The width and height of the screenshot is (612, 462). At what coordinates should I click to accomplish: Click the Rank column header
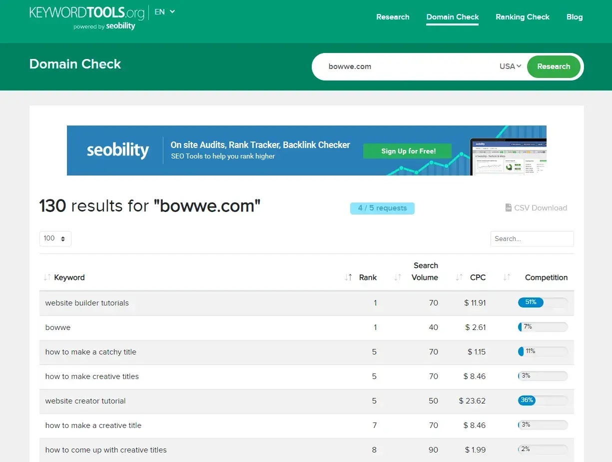point(368,277)
